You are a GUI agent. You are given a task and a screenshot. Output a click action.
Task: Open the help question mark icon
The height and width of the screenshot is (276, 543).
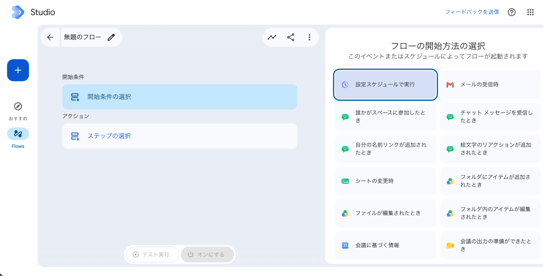coord(511,12)
